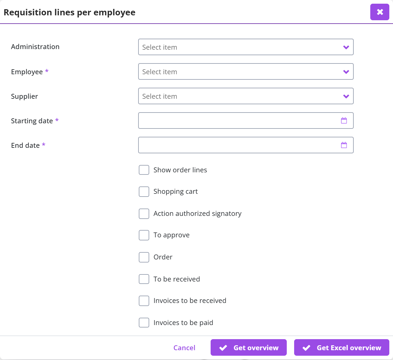This screenshot has width=393, height=360.
Task: Click the Get overview button
Action: point(249,347)
